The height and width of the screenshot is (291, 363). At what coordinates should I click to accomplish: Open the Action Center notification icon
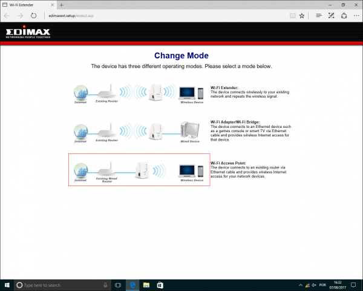point(353,285)
